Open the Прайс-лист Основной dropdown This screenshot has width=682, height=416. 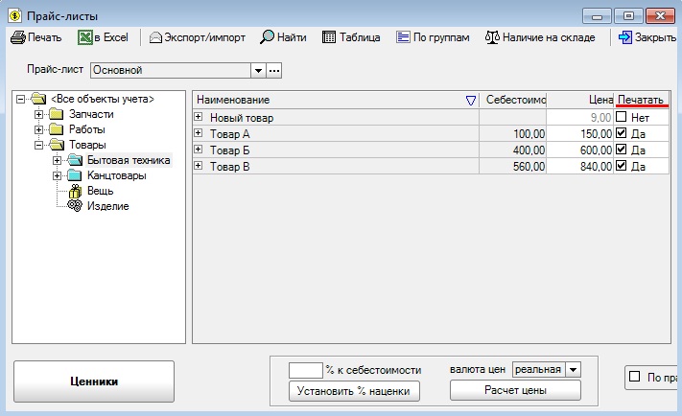(x=258, y=70)
